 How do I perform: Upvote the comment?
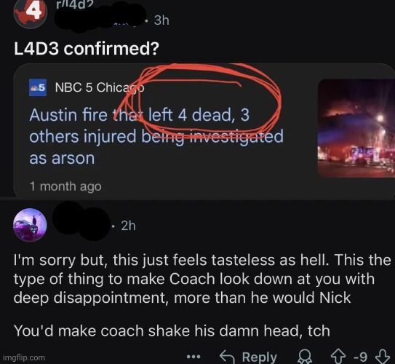point(338,357)
